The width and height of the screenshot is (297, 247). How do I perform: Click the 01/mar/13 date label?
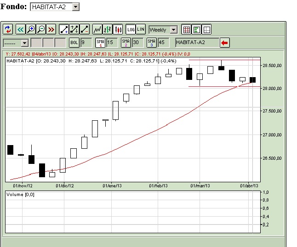(x=200, y=186)
